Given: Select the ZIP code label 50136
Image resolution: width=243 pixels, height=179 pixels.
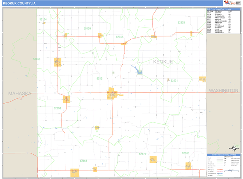Looking at the screenshot, I should tap(87, 28).
